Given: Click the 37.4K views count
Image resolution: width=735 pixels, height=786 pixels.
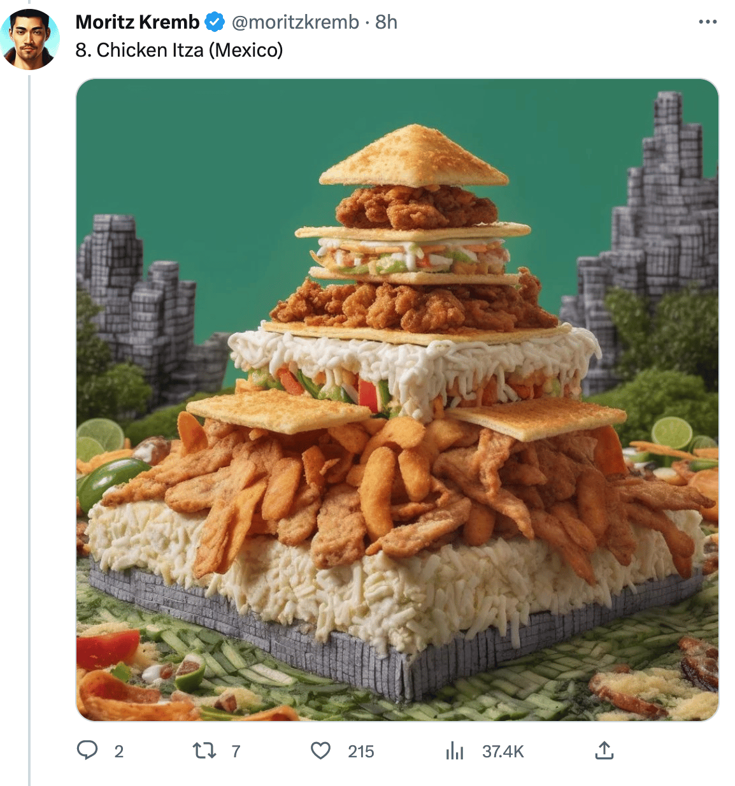Looking at the screenshot, I should [503, 752].
